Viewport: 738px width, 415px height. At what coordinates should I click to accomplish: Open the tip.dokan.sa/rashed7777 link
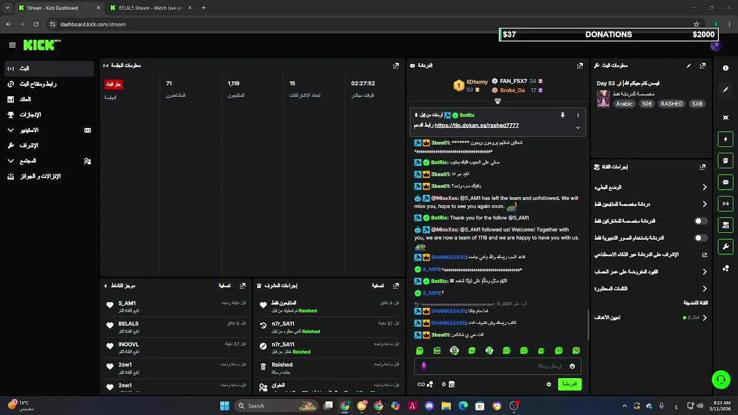coord(477,126)
